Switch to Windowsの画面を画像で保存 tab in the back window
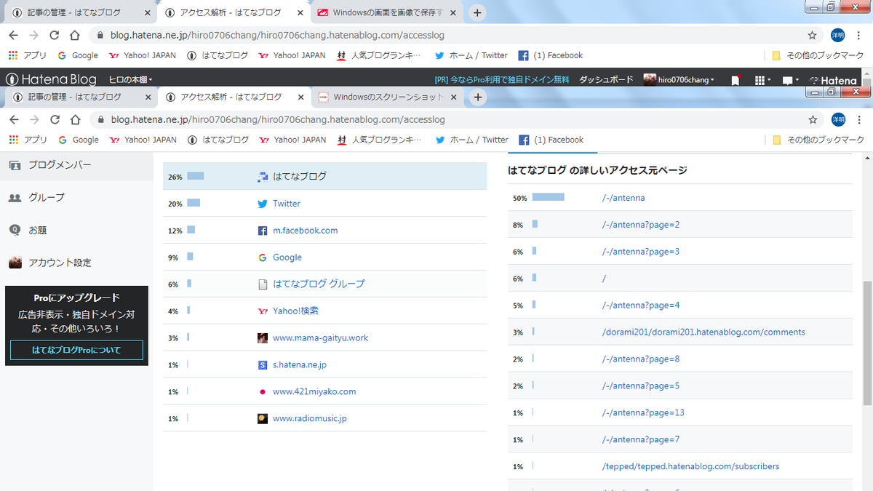Screen dimensions: 873x491 tap(388, 12)
